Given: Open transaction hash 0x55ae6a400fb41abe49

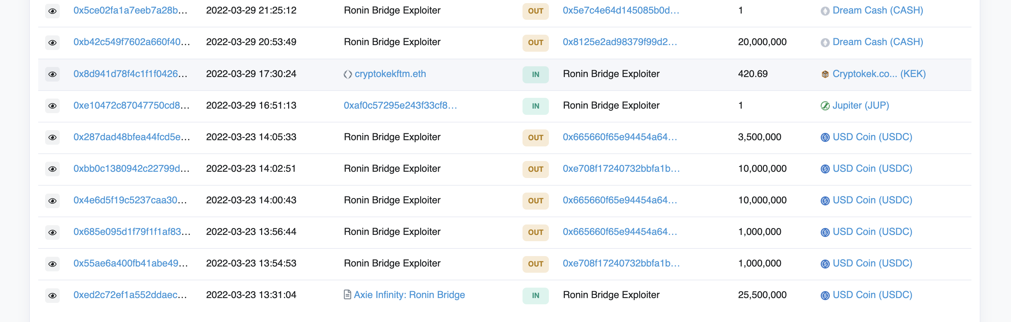Looking at the screenshot, I should click(x=131, y=263).
